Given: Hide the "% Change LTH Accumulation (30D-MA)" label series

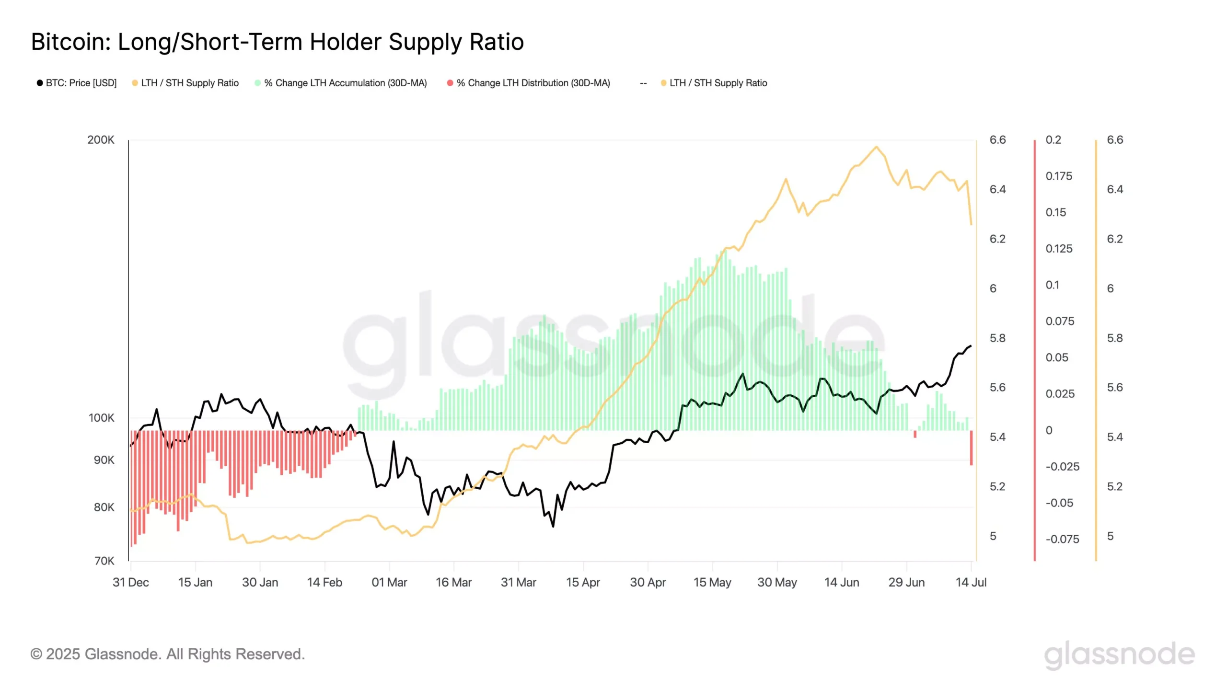Looking at the screenshot, I should point(345,83).
